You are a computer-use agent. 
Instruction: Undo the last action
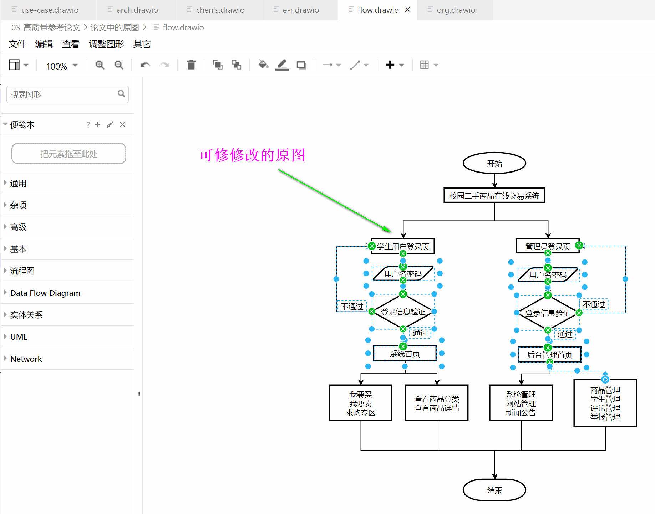tap(145, 65)
